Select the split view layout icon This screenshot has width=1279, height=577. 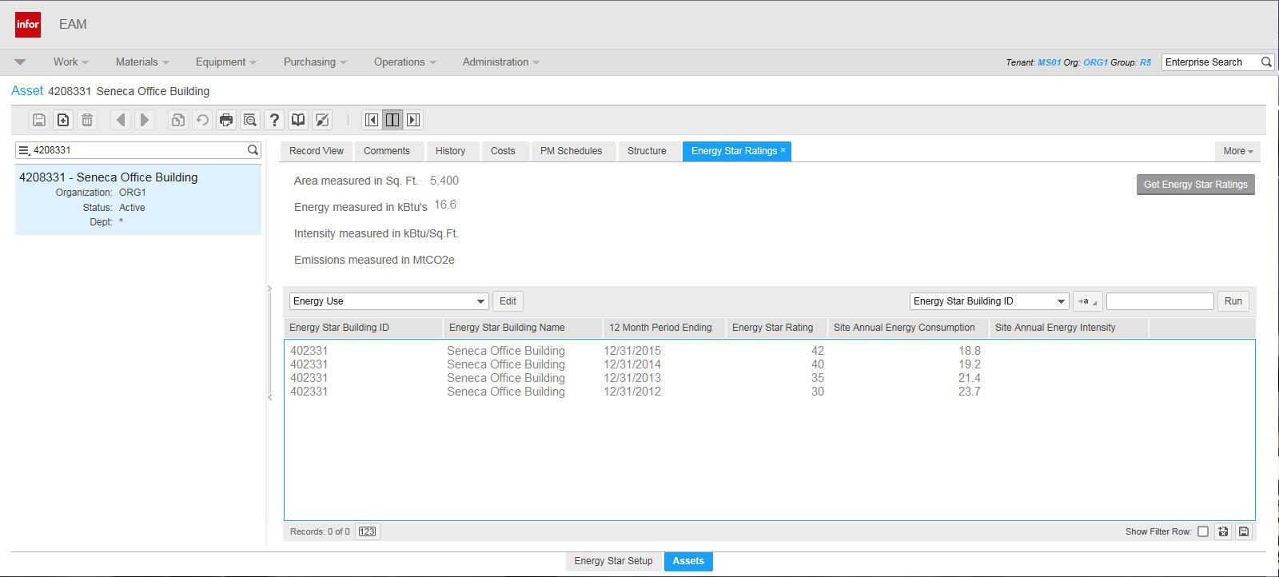point(392,120)
